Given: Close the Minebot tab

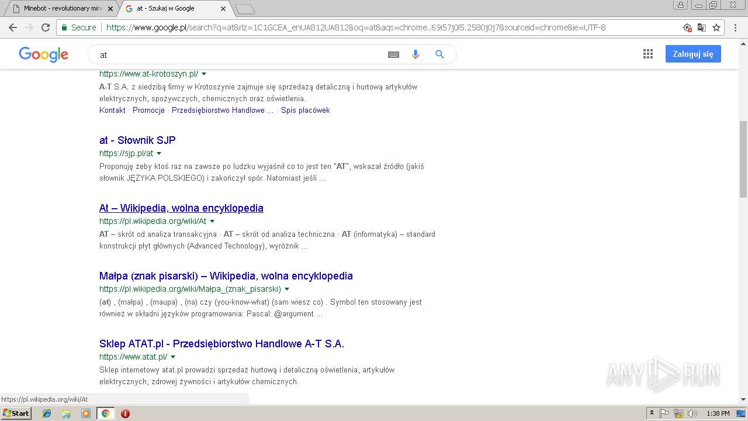Looking at the screenshot, I should click(110, 9).
